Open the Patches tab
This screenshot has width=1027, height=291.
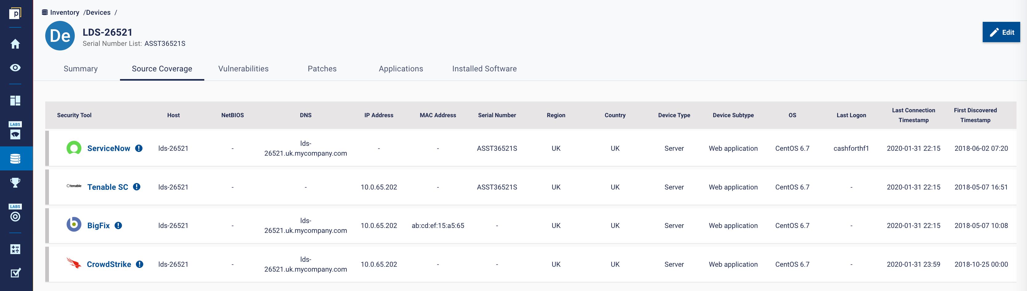[322, 69]
